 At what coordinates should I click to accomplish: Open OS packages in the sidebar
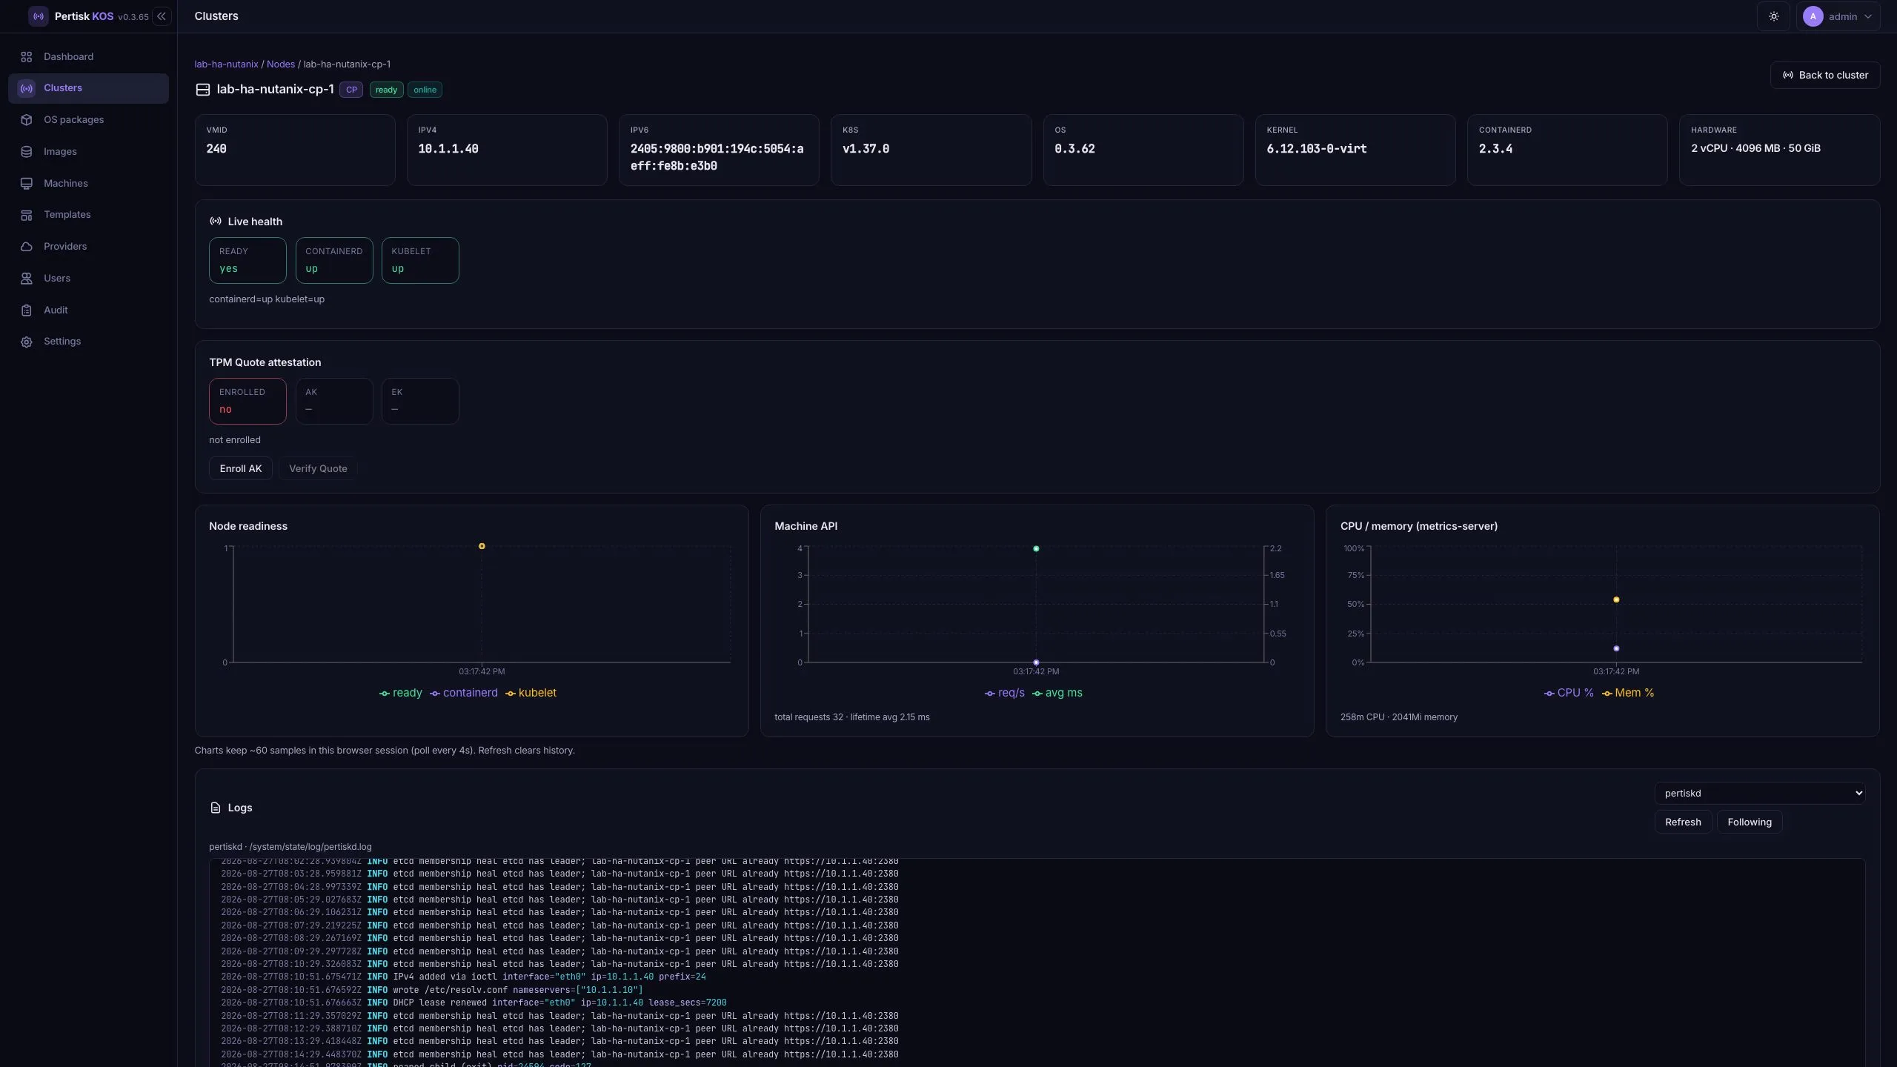click(x=88, y=119)
